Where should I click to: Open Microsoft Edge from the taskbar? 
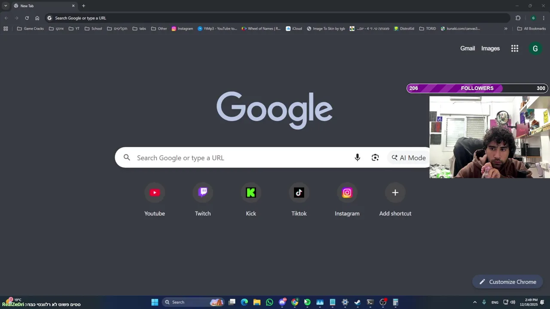(244, 302)
